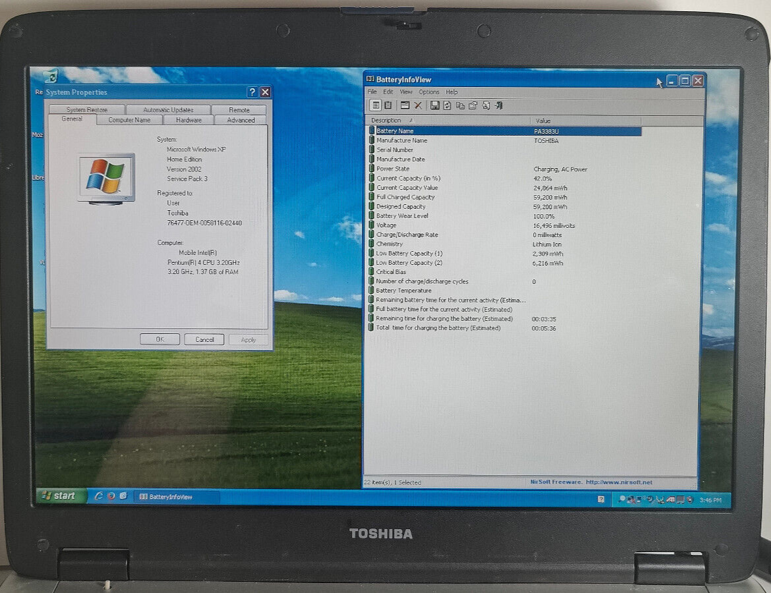Click Internet Explorer quick launch icon
This screenshot has height=593, width=771.
(x=98, y=495)
